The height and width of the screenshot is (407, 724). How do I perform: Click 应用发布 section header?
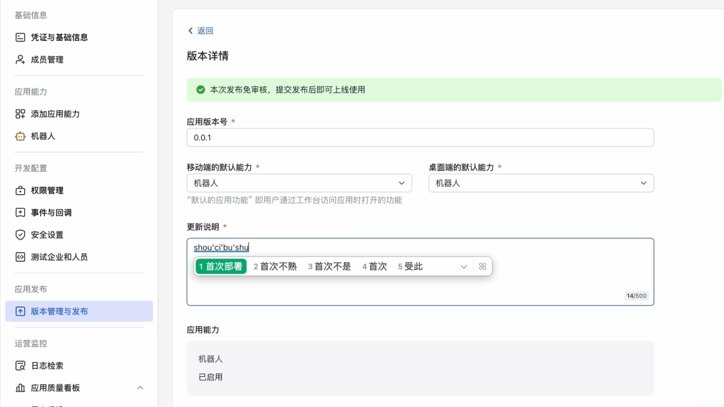tap(31, 289)
